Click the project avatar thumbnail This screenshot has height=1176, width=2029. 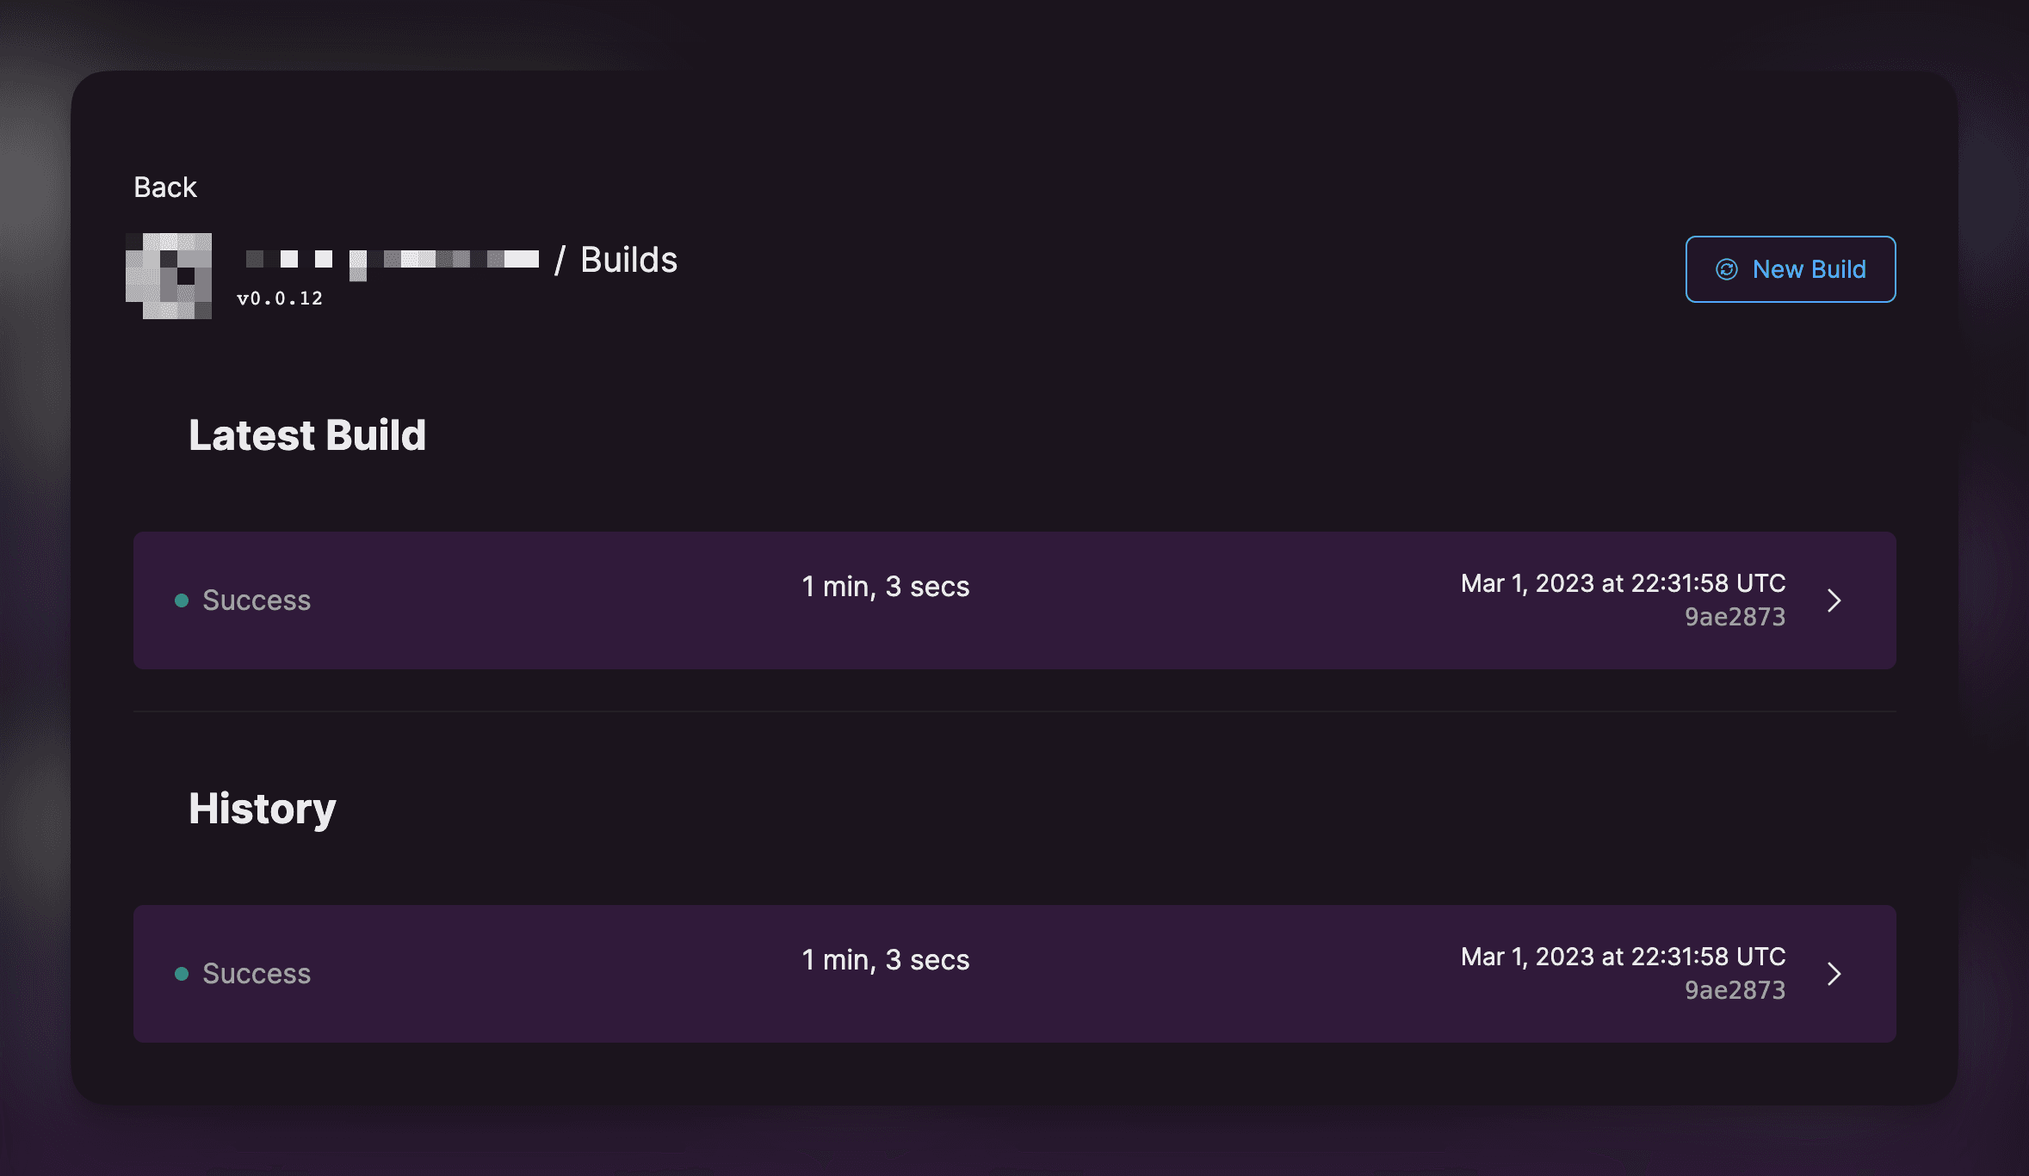click(169, 275)
